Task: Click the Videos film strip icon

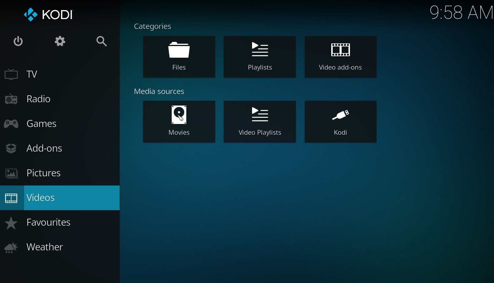Action: [x=11, y=198]
